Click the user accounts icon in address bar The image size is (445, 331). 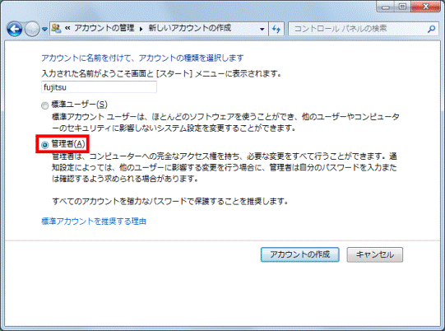56,28
